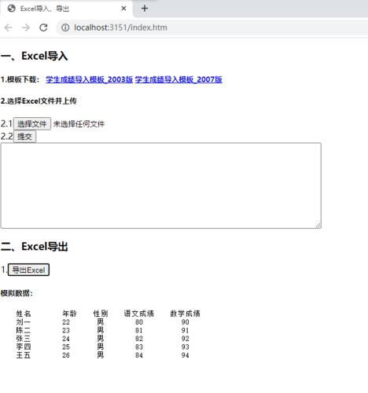Click the 一、Excel导入 heading

tap(34, 56)
